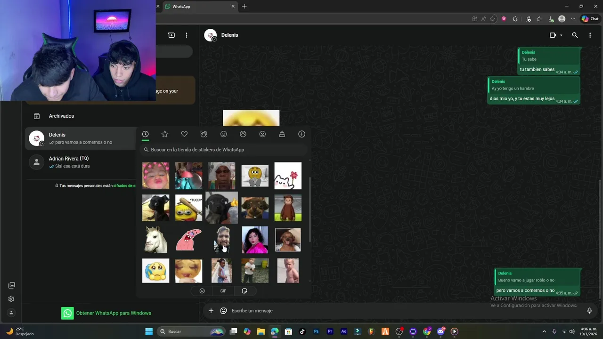603x339 pixels.
Task: Open the recent stickers clock tab
Action: coord(146,134)
